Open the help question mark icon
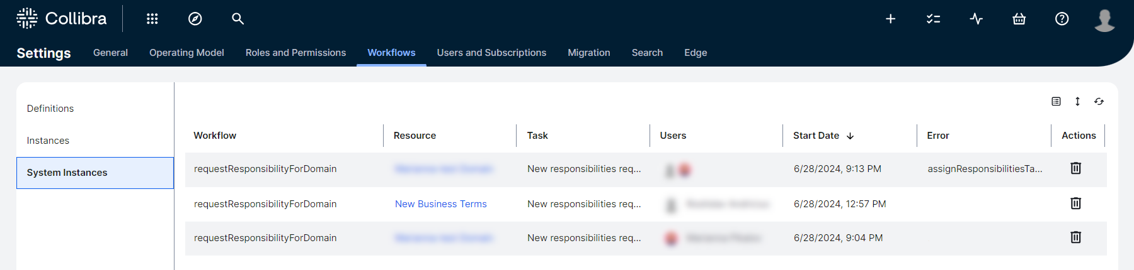 pyautogui.click(x=1062, y=19)
